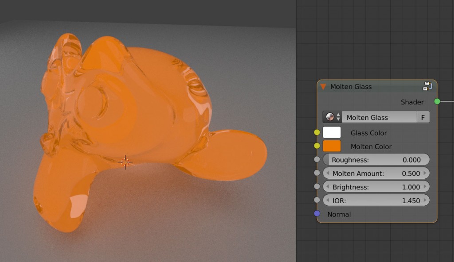This screenshot has height=262, width=454.
Task: Click the Molten Color input socket
Action: tap(317, 146)
